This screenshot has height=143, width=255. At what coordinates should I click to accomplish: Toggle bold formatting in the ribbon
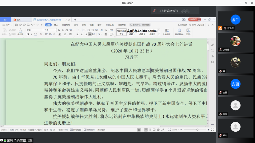click(x=27, y=34)
